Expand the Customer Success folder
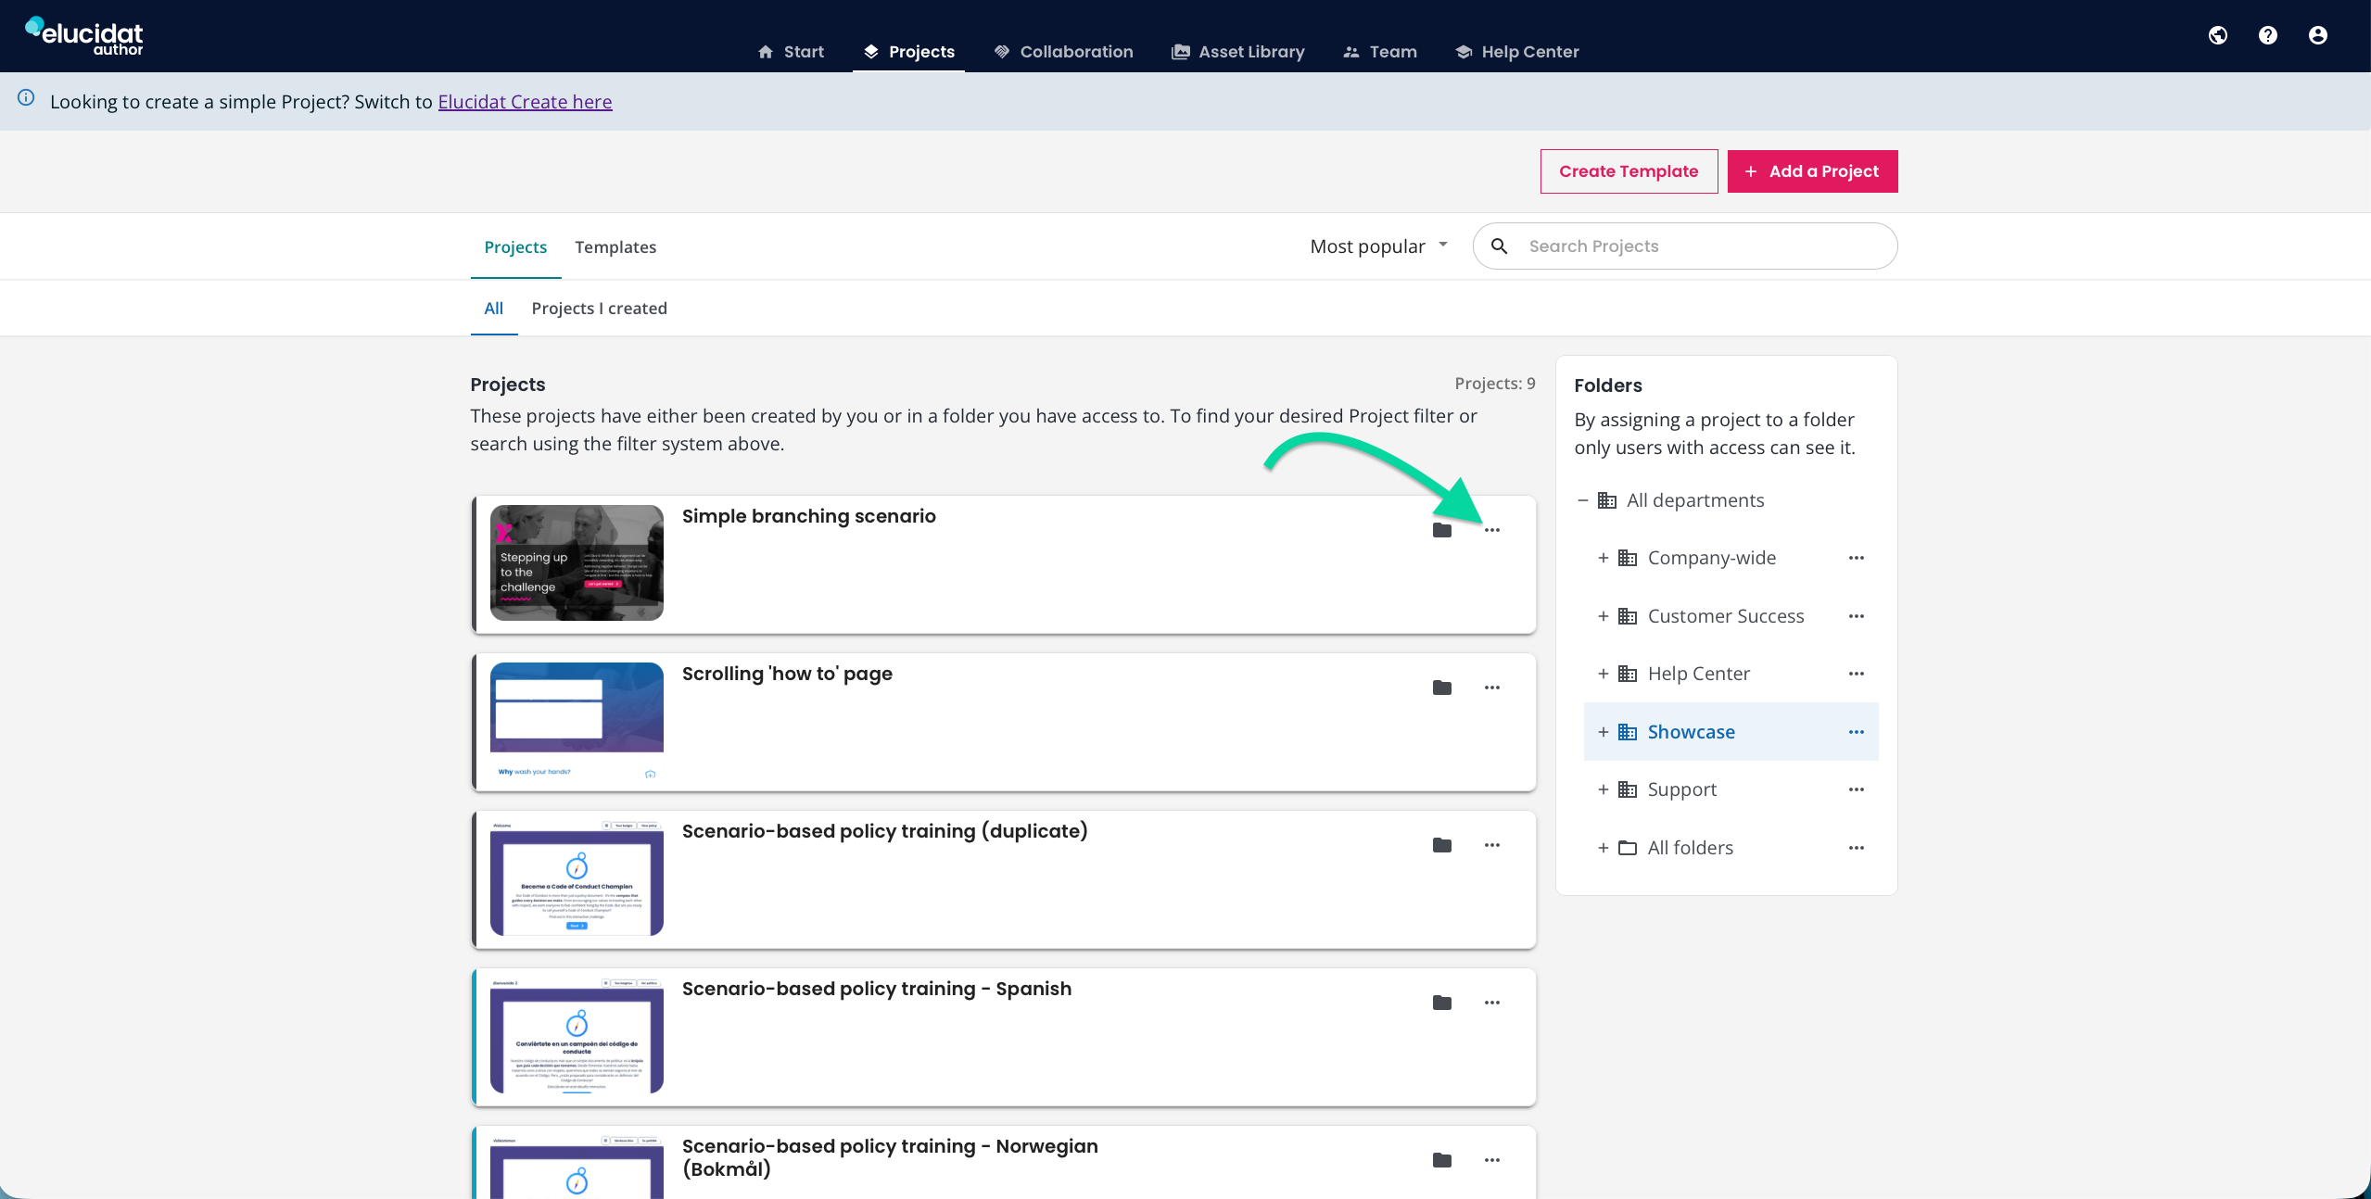The width and height of the screenshot is (2371, 1199). pyautogui.click(x=1603, y=616)
